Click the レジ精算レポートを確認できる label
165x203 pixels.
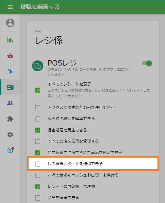point(75,164)
